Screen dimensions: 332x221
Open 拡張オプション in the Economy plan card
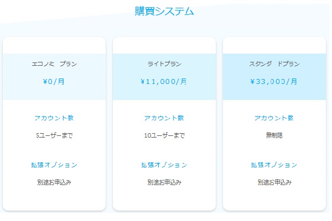54,165
